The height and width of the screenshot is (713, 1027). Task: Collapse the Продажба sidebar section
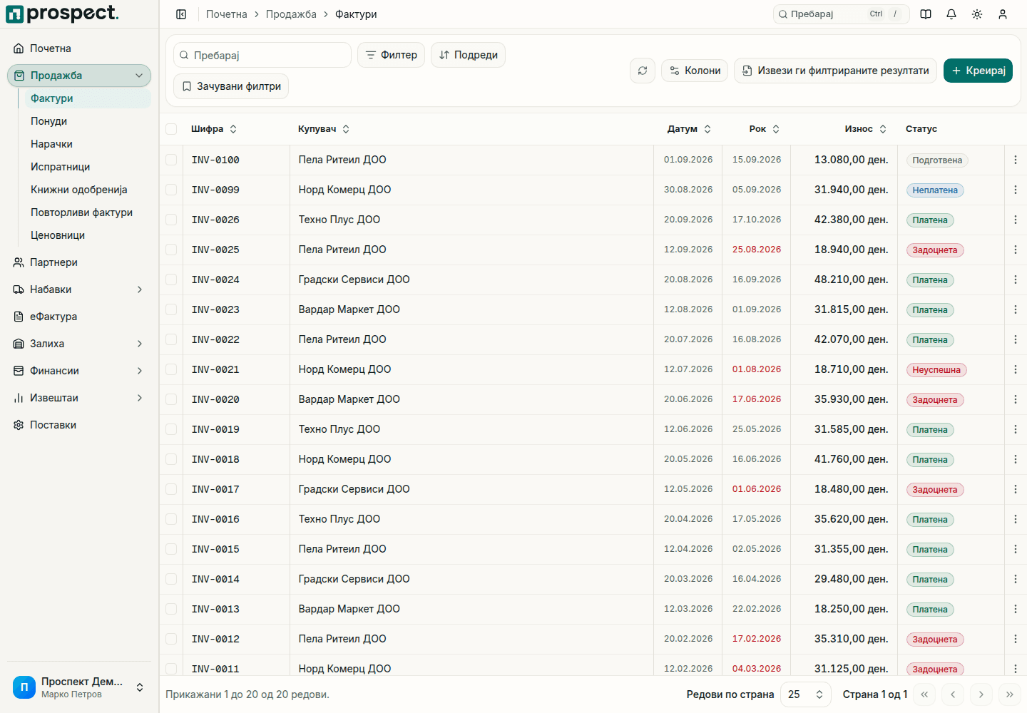point(79,76)
